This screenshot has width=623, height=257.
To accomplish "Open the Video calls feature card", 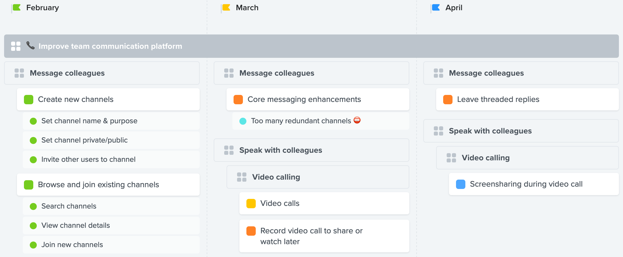I will [324, 203].
